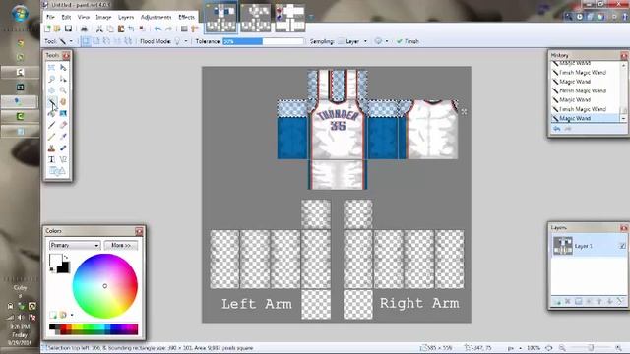Viewport: 630px width, 354px height.
Task: Switch to the second image thumbnail
Action: (256, 18)
